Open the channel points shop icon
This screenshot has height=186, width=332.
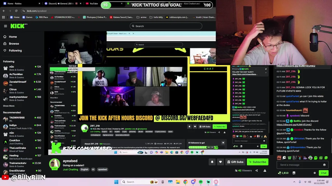point(294,173)
